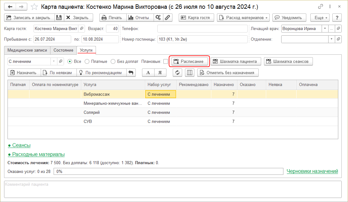Get link via title bar chain icon

(x=320, y=7)
